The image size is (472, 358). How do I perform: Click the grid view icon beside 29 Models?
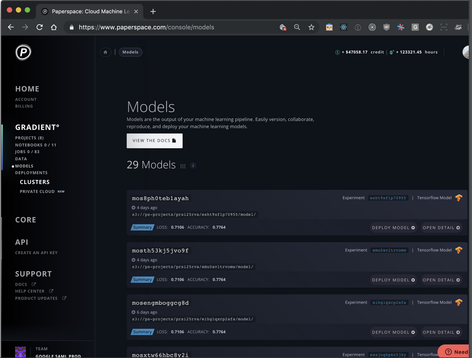click(183, 166)
